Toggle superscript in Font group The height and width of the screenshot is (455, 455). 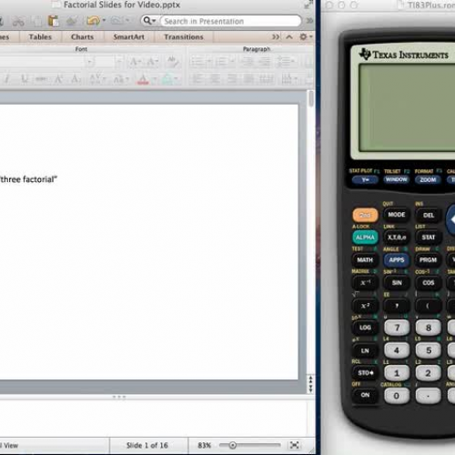[58, 79]
